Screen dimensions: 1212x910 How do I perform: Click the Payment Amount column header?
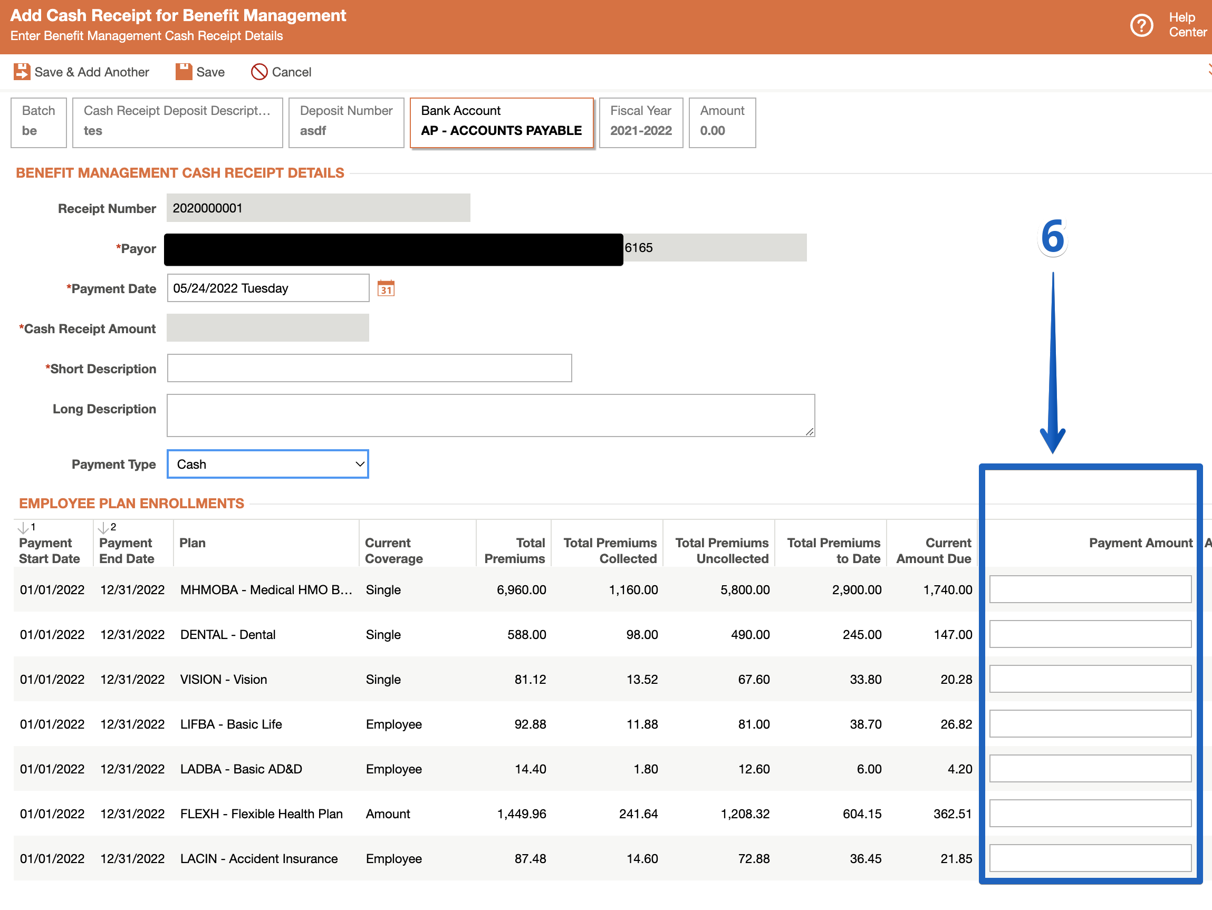pos(1141,543)
